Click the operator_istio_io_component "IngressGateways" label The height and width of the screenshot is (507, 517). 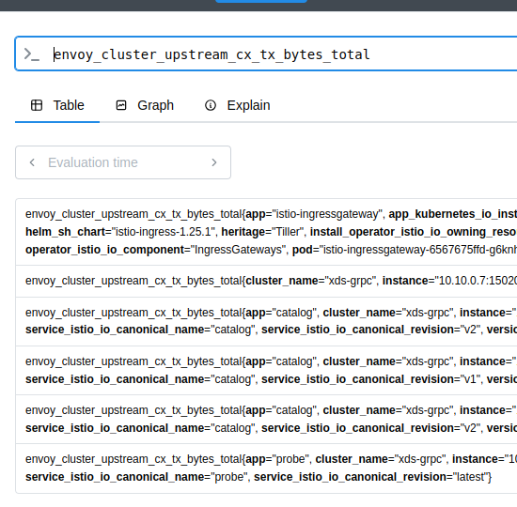tap(155, 250)
